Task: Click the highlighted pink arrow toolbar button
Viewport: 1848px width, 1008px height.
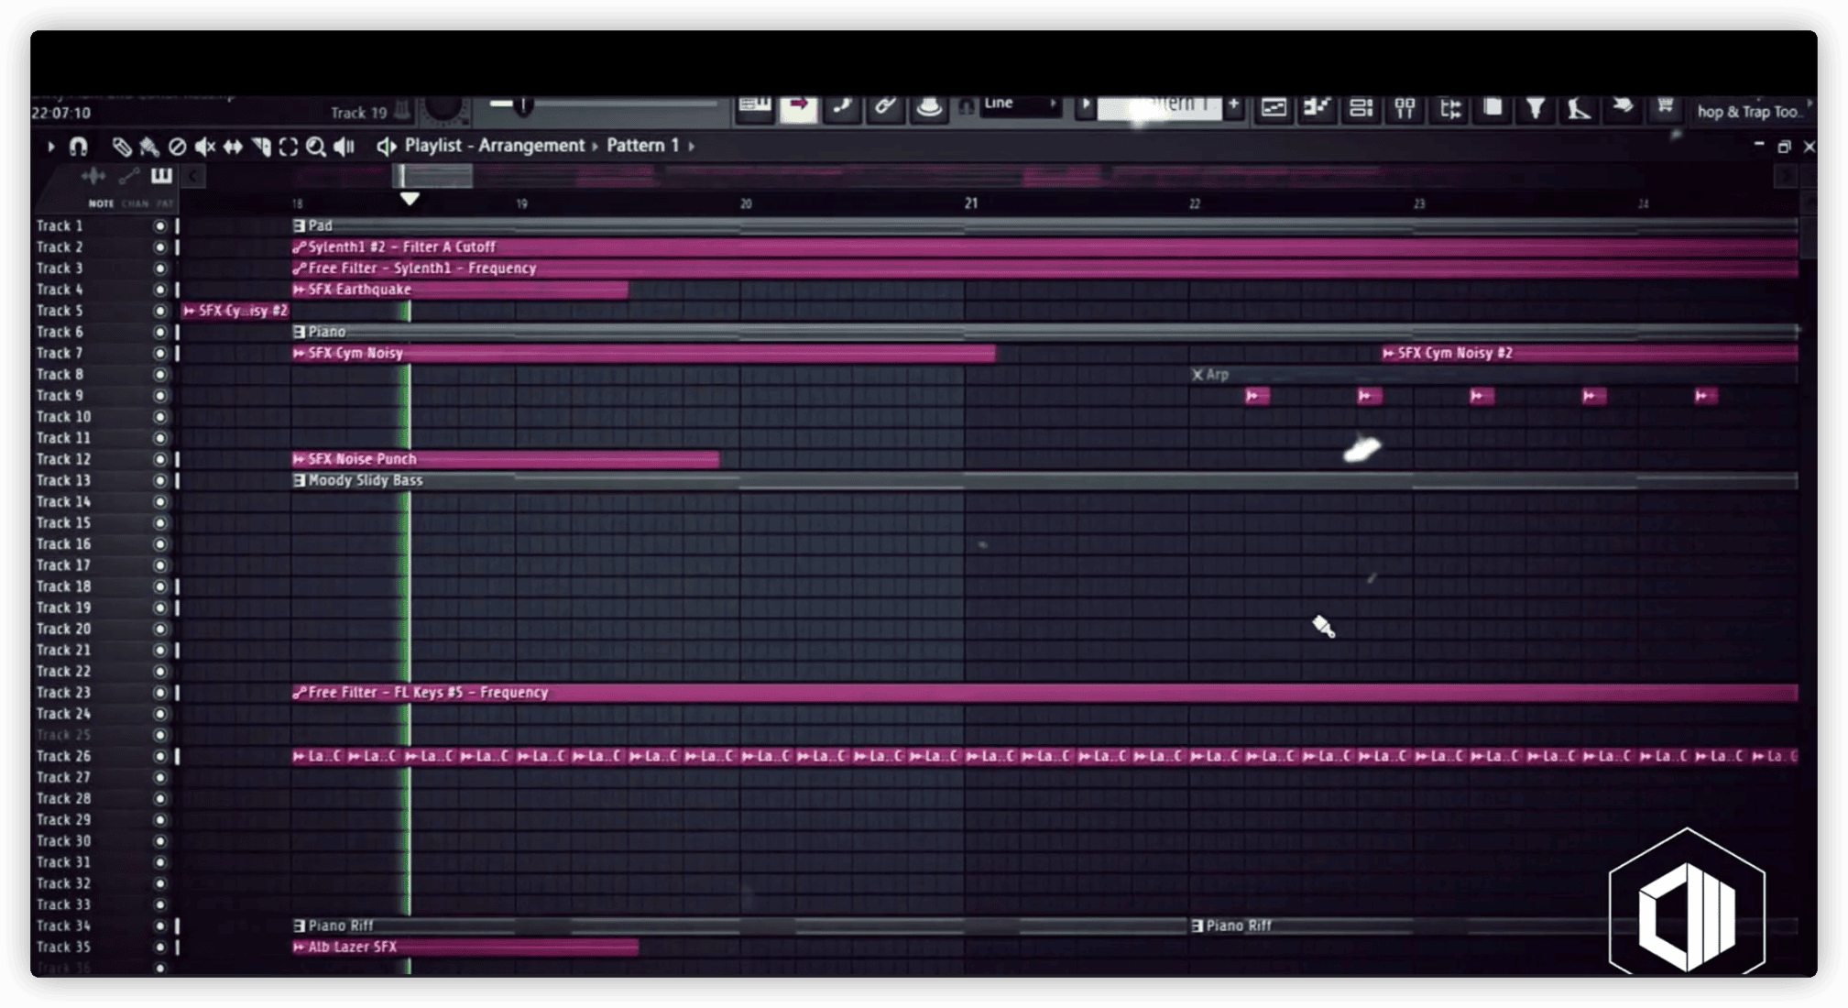Action: pyautogui.click(x=799, y=106)
